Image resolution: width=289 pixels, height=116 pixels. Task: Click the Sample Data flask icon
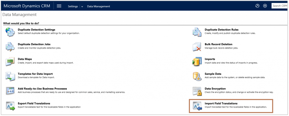tap(197, 76)
